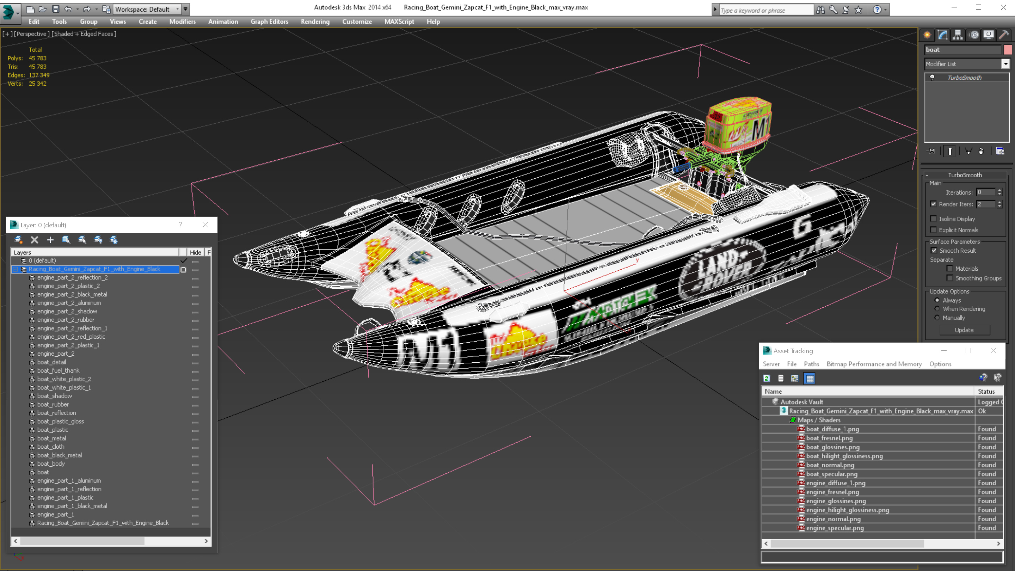
Task: Switch to the Utilities hammer tab
Action: click(1004, 35)
